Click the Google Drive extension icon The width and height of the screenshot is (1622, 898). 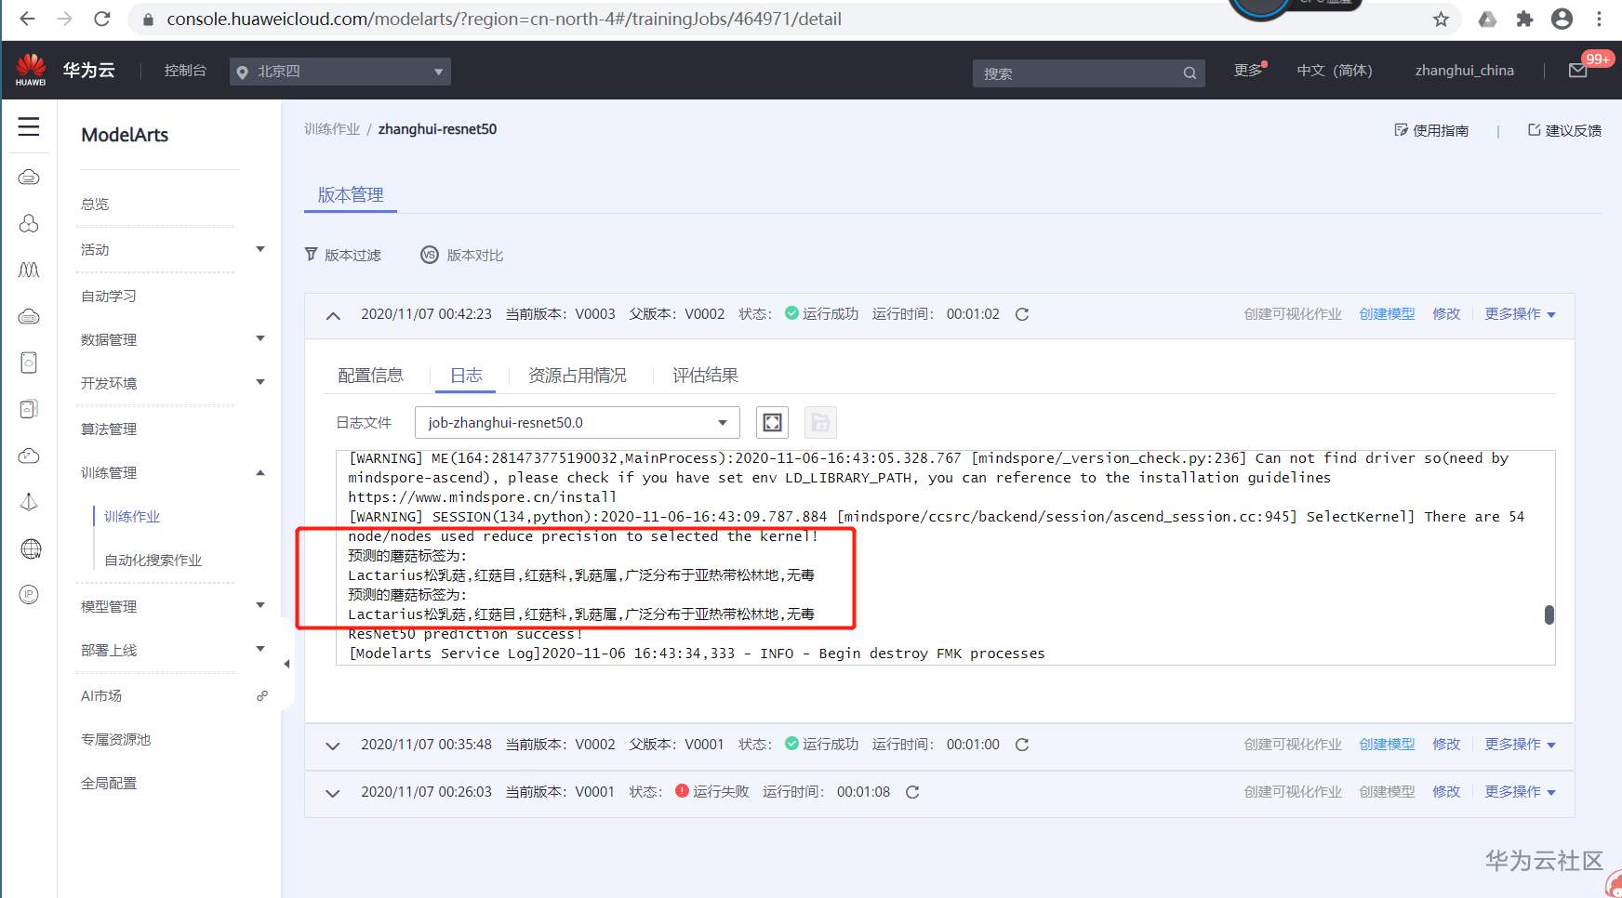pyautogui.click(x=1488, y=19)
